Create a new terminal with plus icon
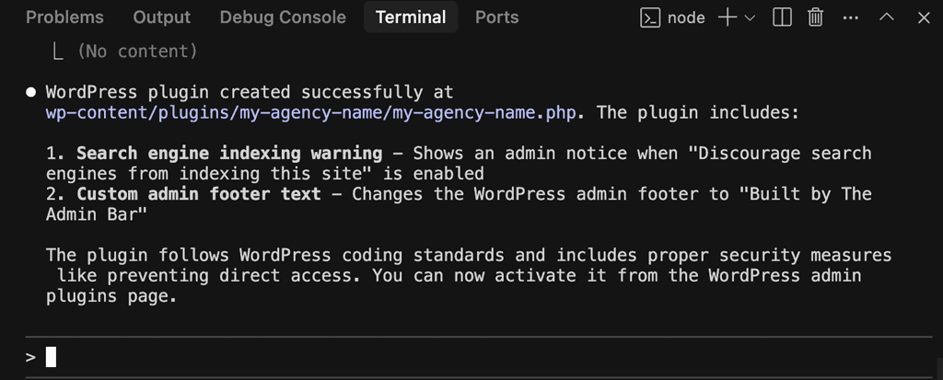 click(728, 18)
